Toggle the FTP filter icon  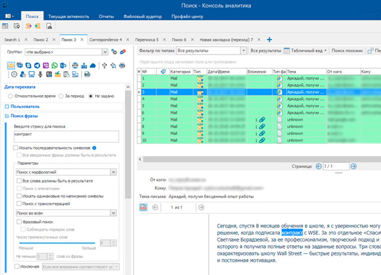click(84, 65)
